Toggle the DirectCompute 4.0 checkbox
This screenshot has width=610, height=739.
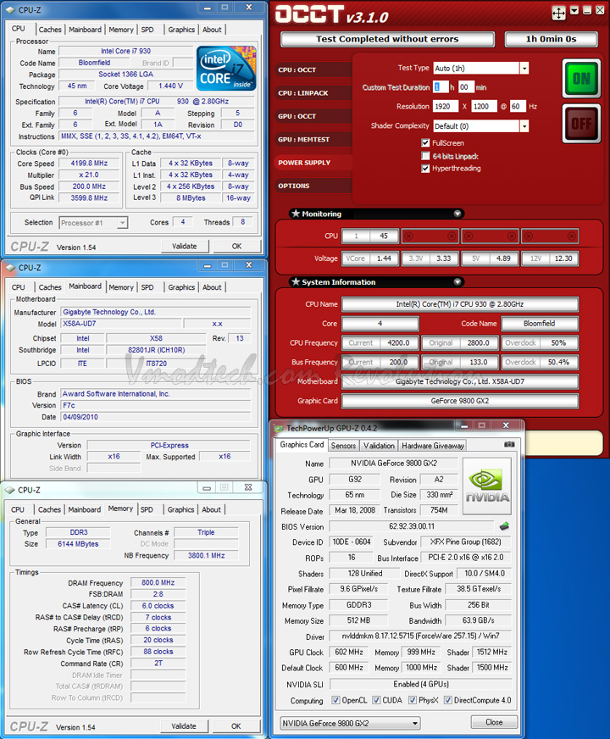tap(448, 700)
